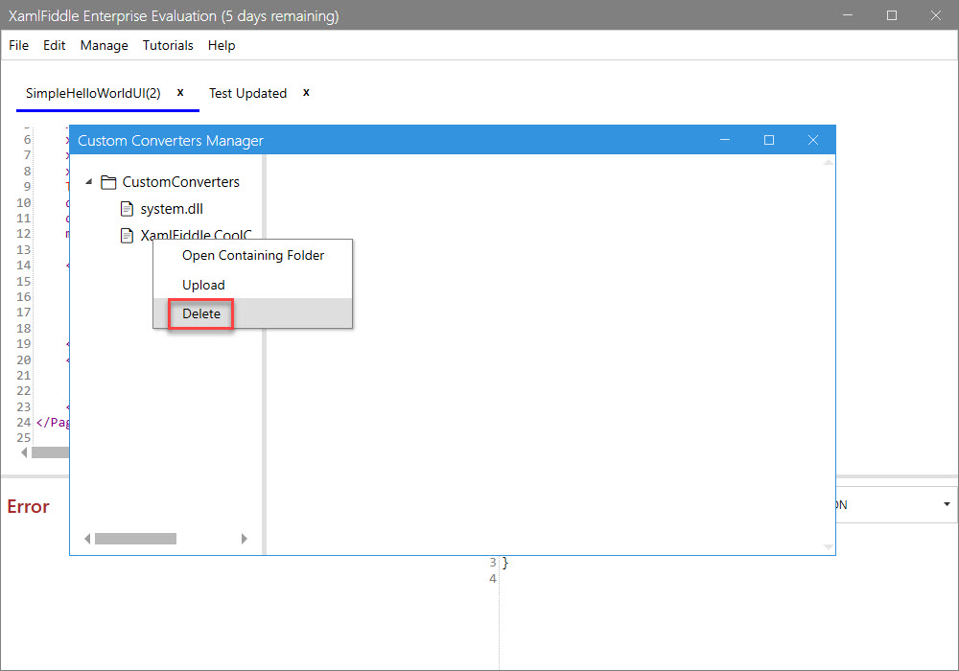Open the Help menu
959x671 pixels.
(x=222, y=45)
